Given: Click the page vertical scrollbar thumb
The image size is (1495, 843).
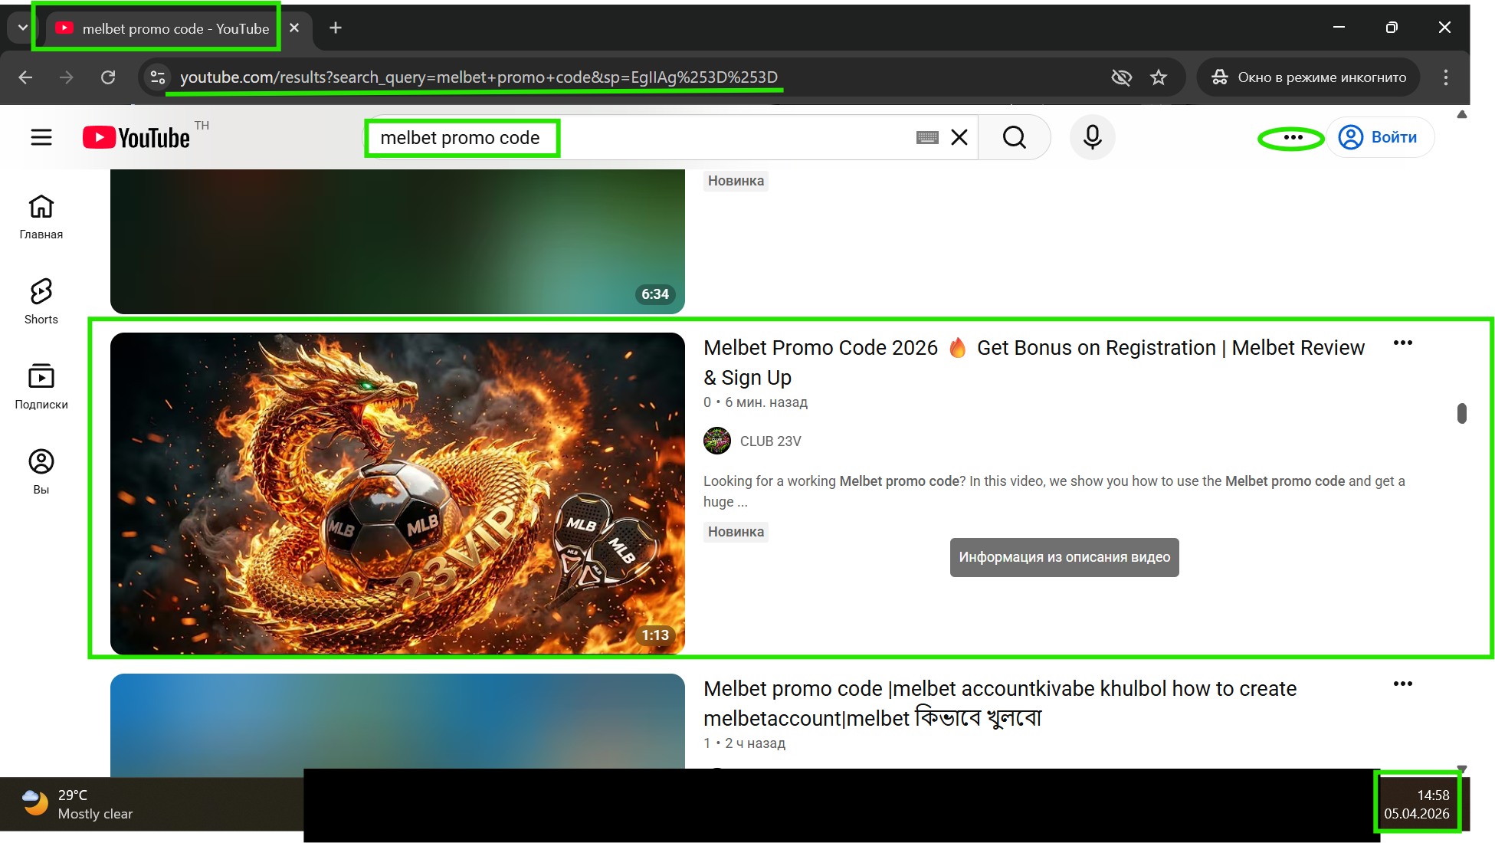Looking at the screenshot, I should point(1461,413).
